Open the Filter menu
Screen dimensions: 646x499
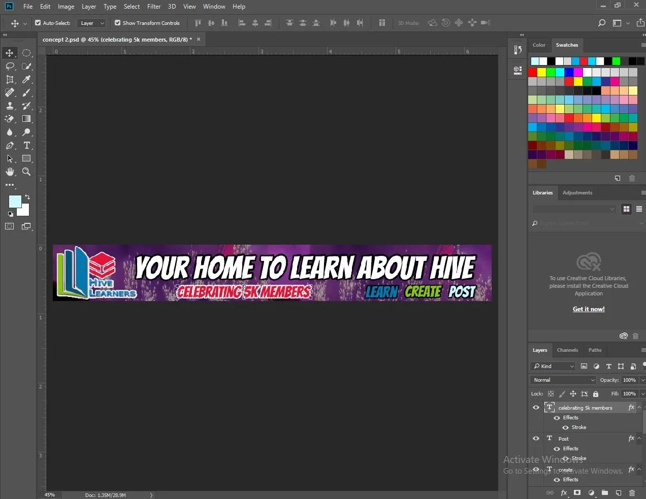[x=154, y=7]
